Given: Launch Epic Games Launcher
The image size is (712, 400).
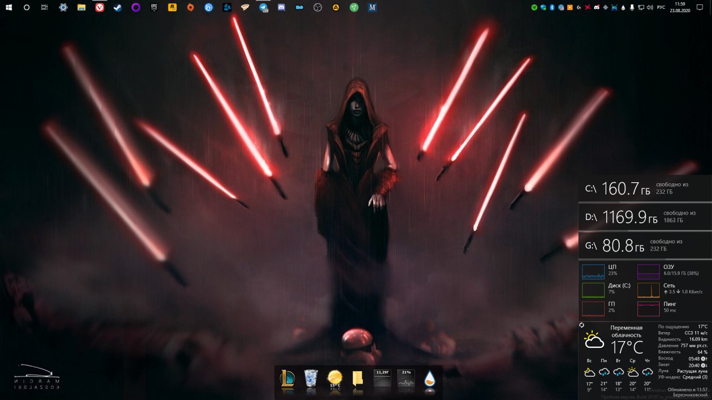Looking at the screenshot, I should point(154,8).
